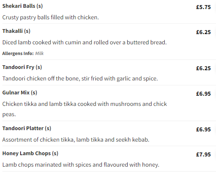Click the Lamb chops marinated description
Viewport: 216px width, 172px height.
[x=81, y=165]
